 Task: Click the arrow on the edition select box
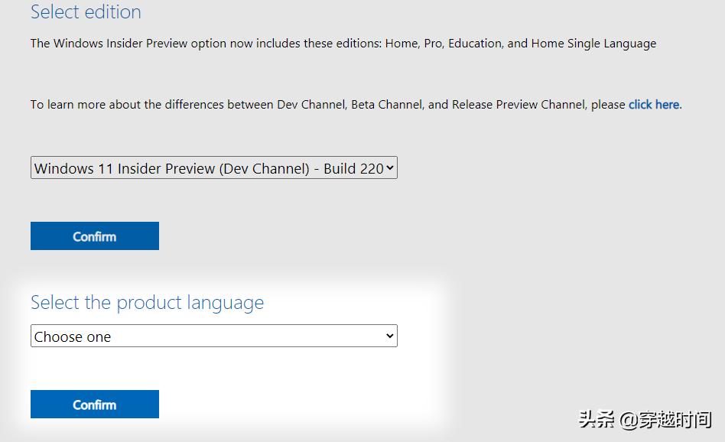[x=390, y=167]
